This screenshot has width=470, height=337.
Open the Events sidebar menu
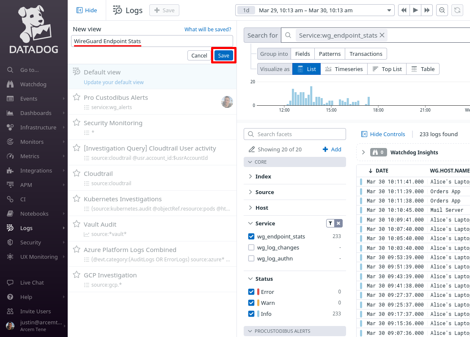(29, 99)
